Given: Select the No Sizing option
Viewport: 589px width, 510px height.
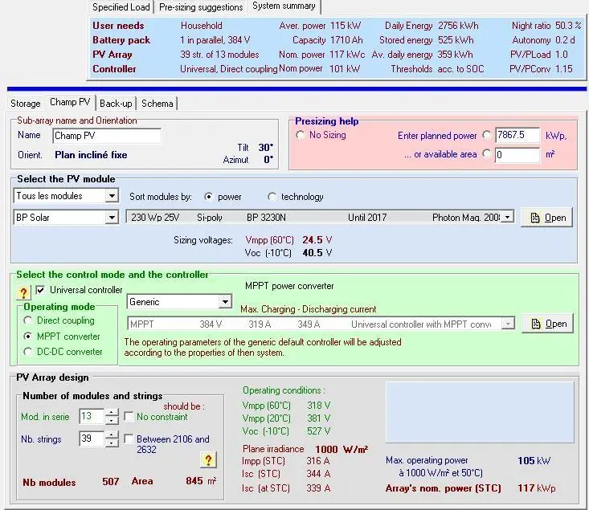Looking at the screenshot, I should coord(301,135).
